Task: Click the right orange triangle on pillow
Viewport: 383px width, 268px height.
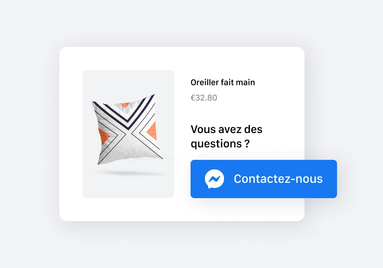Action: point(152,131)
